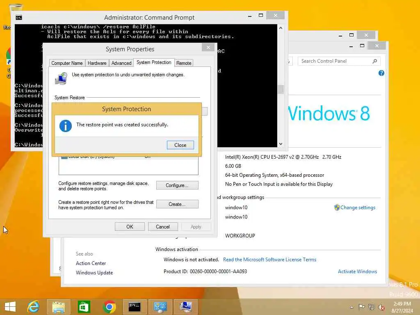Click the Change settings link
The image size is (420, 315).
tap(358, 208)
